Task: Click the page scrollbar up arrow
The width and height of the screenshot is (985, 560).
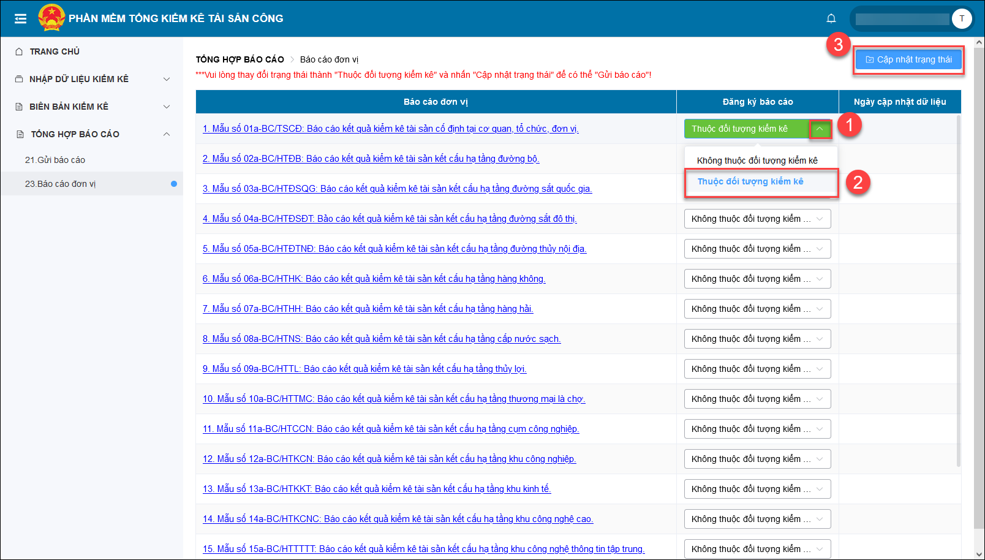Action: click(979, 42)
